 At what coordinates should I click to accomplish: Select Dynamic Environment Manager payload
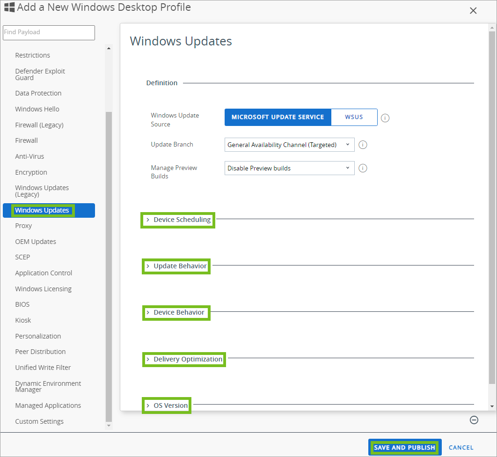48,386
